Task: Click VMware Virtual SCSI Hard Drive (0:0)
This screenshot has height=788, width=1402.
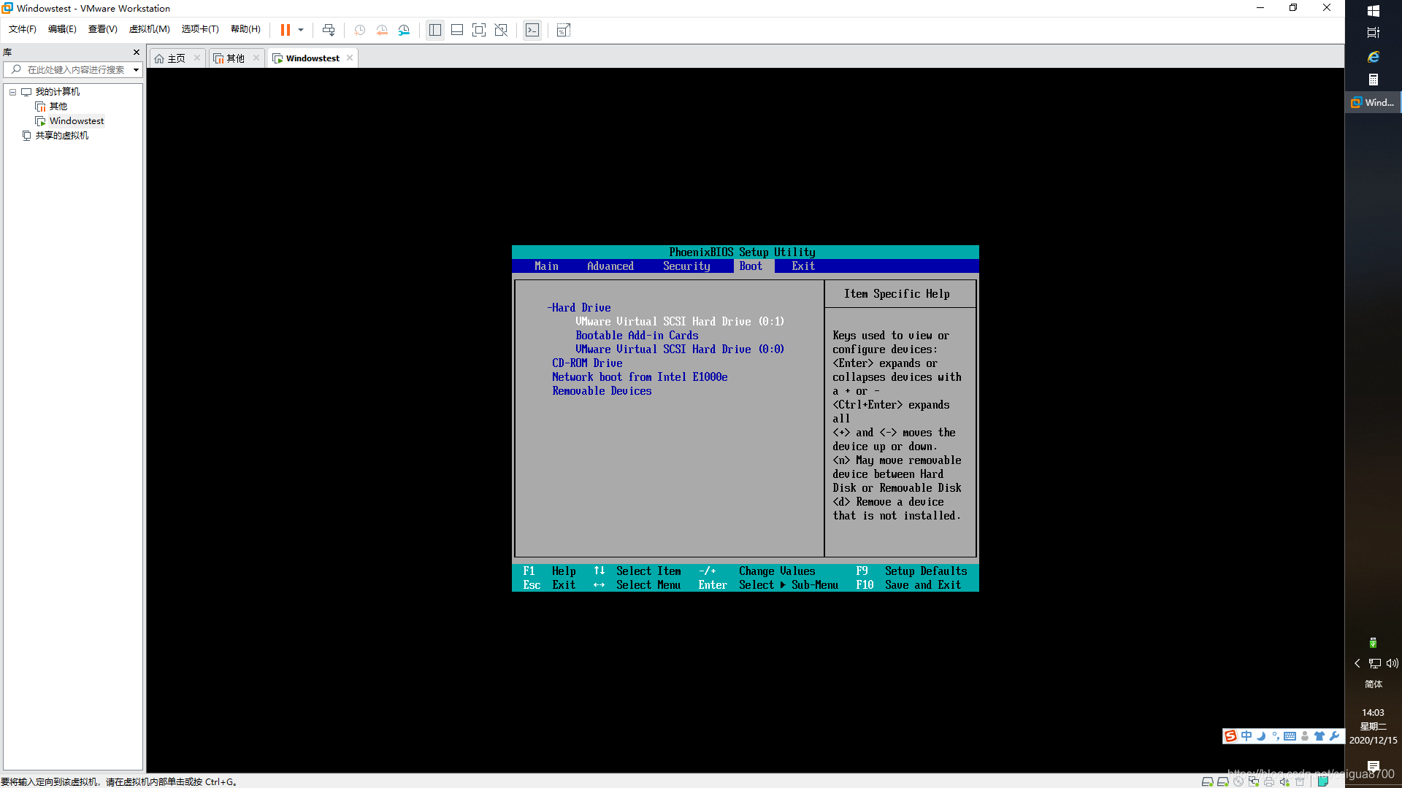Action: pos(680,349)
